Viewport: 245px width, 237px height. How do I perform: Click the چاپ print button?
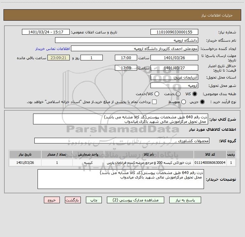point(94,200)
